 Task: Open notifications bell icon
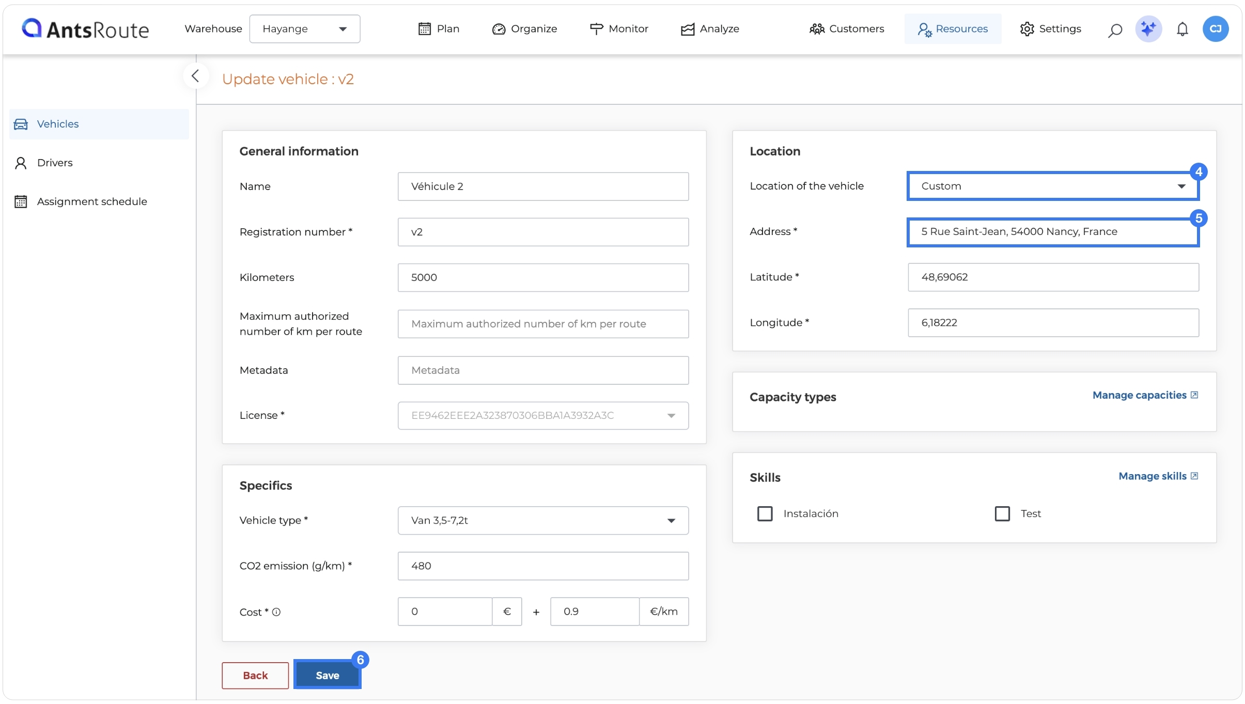coord(1182,29)
